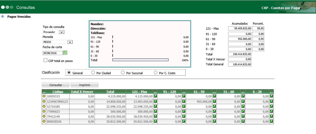Open the Tipo de consulta dropdown
The height and width of the screenshot is (134, 316).
pos(53,32)
